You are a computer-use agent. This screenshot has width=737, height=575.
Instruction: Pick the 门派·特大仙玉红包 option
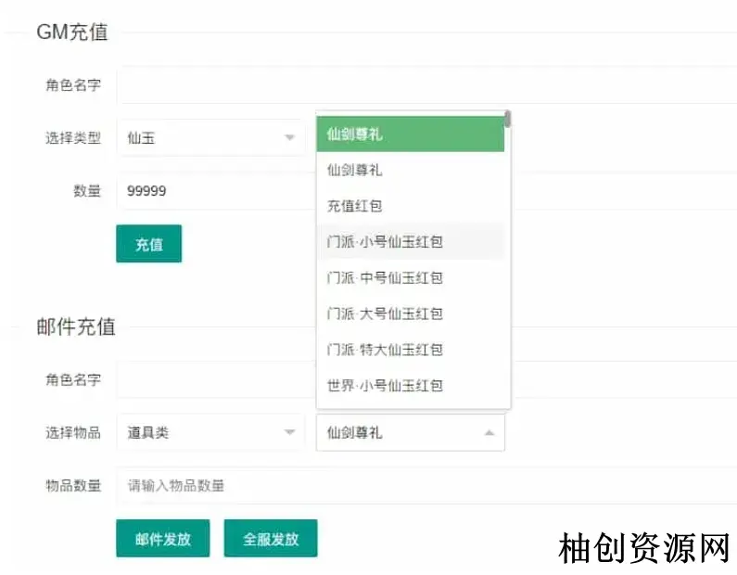tap(410, 350)
